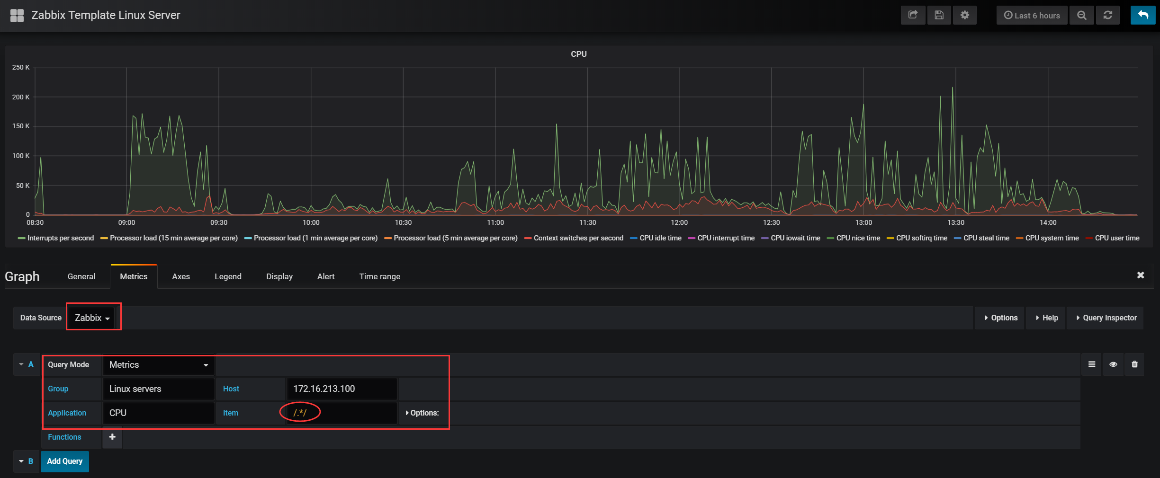This screenshot has height=478, width=1160.
Task: Toggle CPU user time series in legend
Action: [1117, 238]
